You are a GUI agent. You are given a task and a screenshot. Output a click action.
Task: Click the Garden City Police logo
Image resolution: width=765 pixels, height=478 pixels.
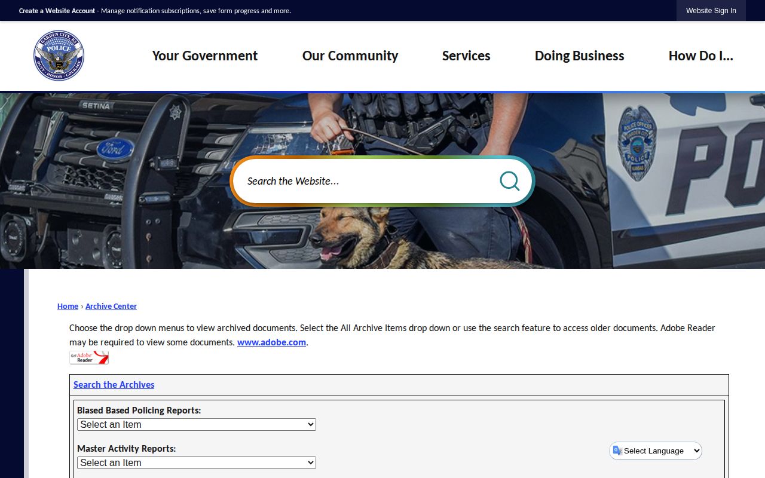pyautogui.click(x=59, y=56)
